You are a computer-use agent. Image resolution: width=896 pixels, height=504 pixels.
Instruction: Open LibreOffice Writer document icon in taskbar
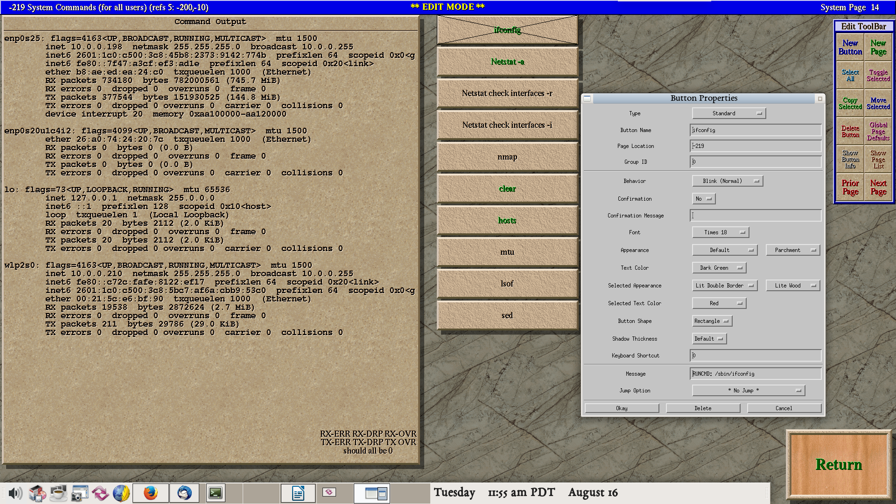(298, 493)
